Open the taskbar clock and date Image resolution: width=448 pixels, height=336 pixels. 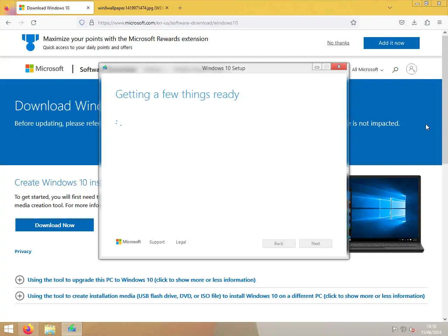click(431, 329)
